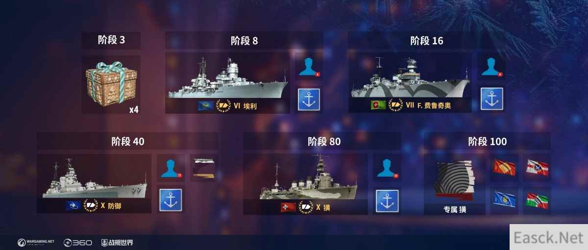The image size is (588, 250).
Task: Click the gift box reward under 阶段 3
Action: [x=111, y=85]
